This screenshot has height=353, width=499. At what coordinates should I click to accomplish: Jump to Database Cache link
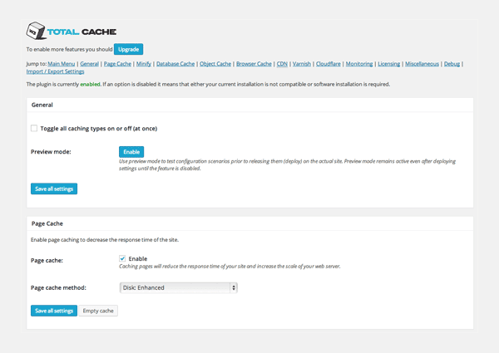[x=175, y=64]
